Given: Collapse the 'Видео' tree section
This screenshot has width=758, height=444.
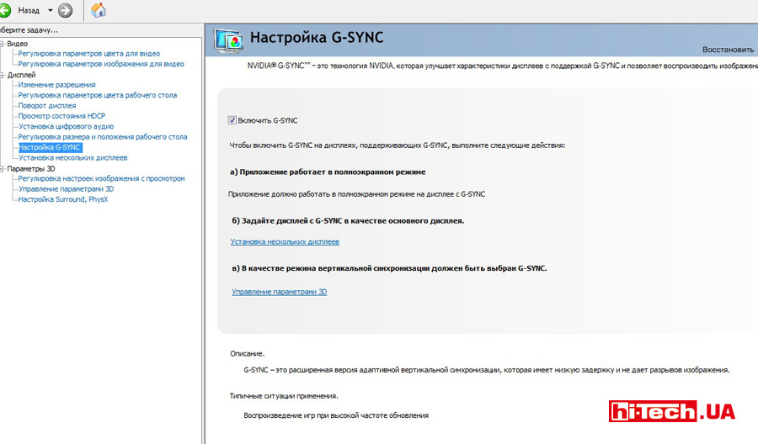Looking at the screenshot, I should [3, 44].
